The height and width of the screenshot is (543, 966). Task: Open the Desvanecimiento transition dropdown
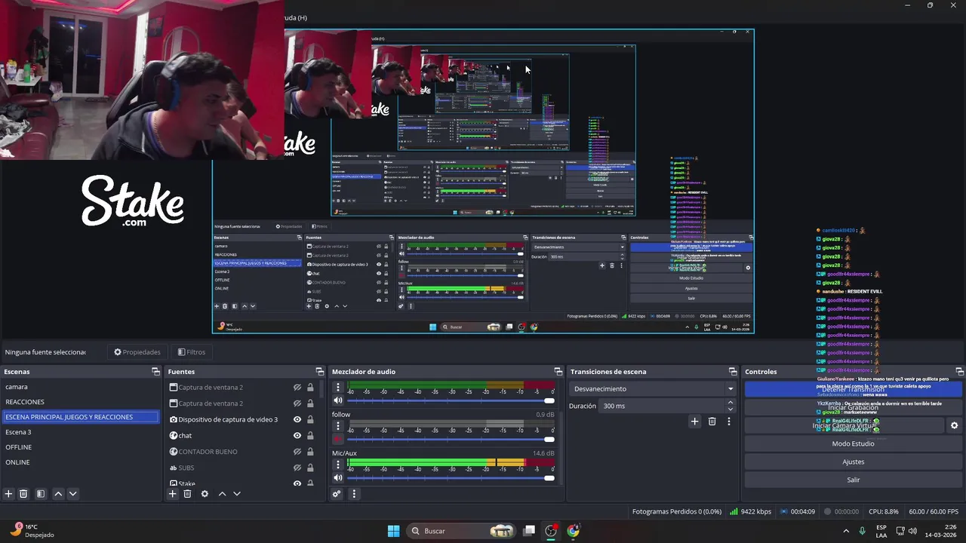coord(653,389)
